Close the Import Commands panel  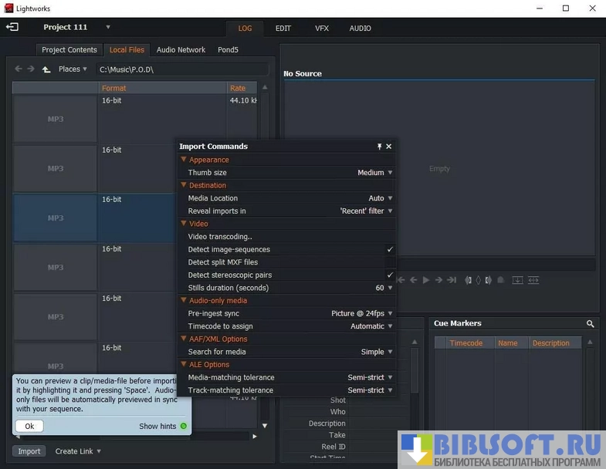(389, 147)
